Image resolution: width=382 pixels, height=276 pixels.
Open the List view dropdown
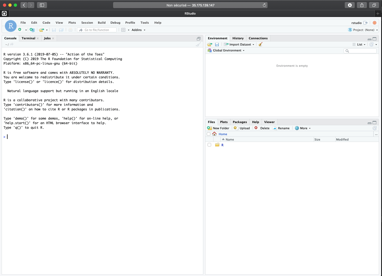(359, 44)
